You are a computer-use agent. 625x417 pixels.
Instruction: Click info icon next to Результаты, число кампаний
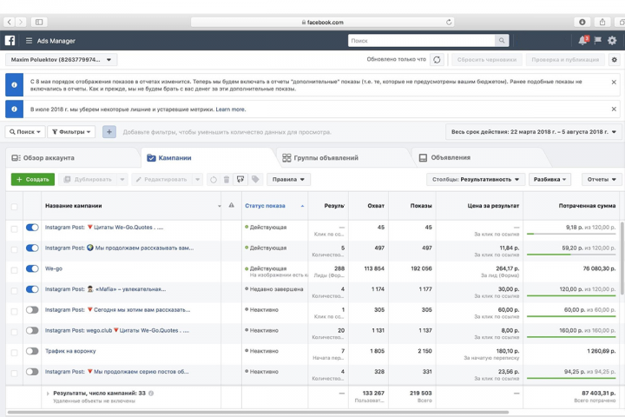[x=151, y=393]
